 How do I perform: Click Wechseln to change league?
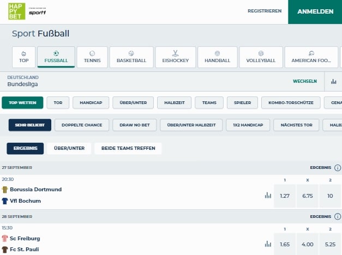click(305, 81)
